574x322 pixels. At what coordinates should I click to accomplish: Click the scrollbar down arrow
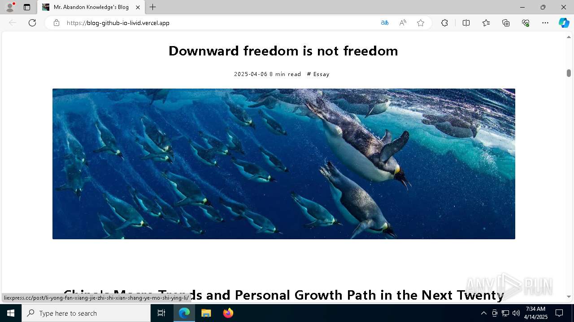pyautogui.click(x=569, y=297)
